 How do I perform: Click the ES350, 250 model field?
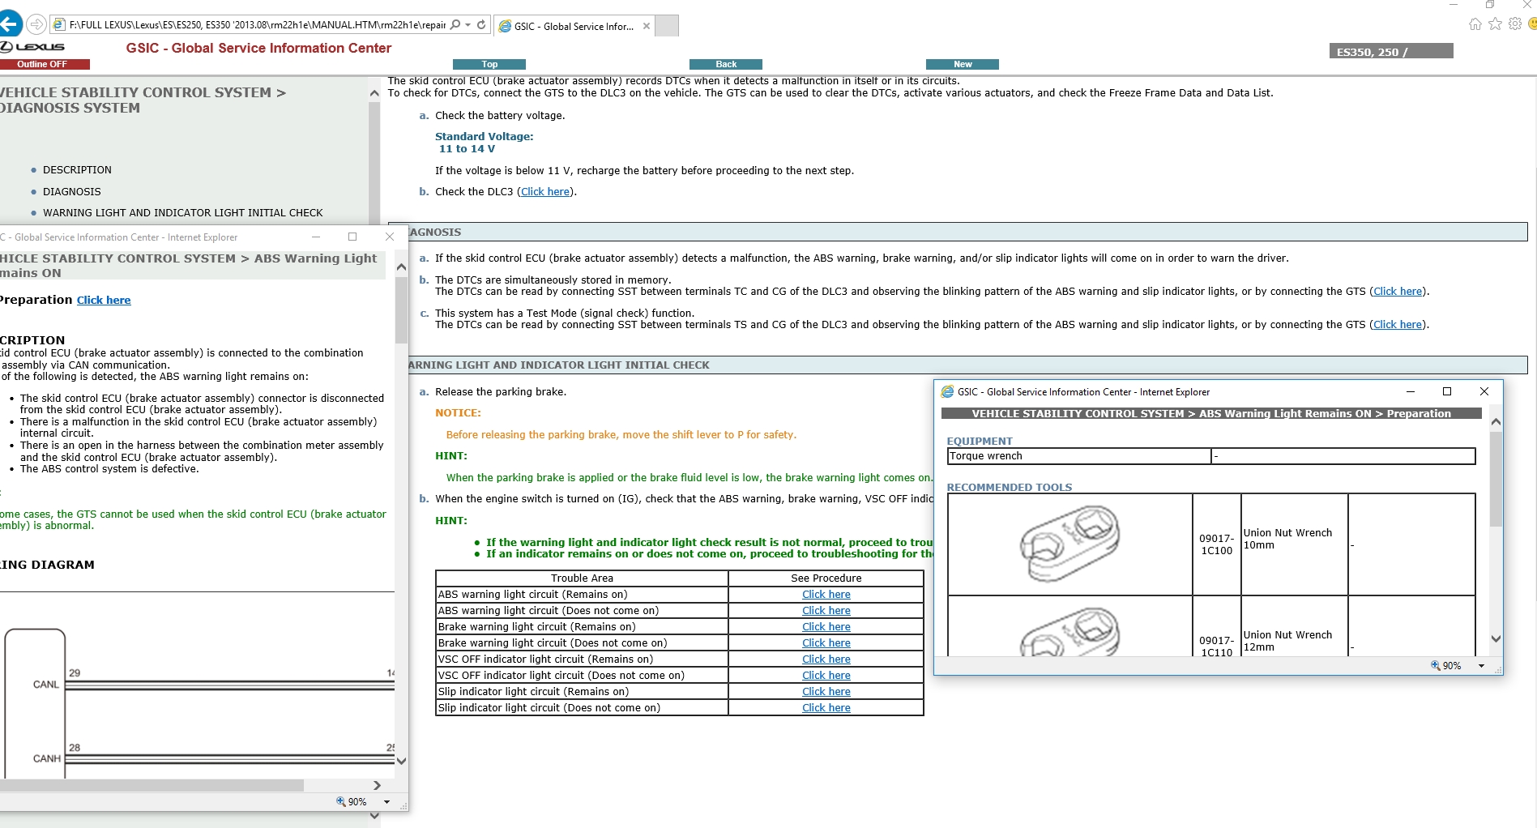point(1391,52)
